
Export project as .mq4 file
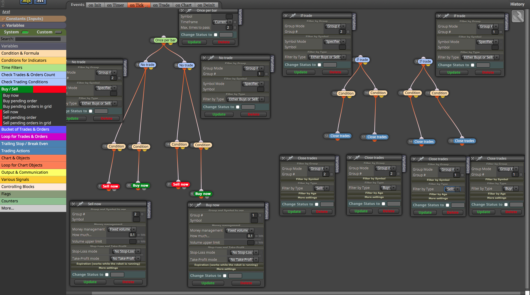26,2
